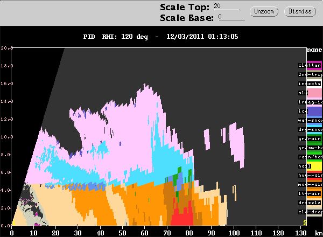Click the 16.0 height axis label
The height and width of the screenshot is (237, 323).
point(6,83)
